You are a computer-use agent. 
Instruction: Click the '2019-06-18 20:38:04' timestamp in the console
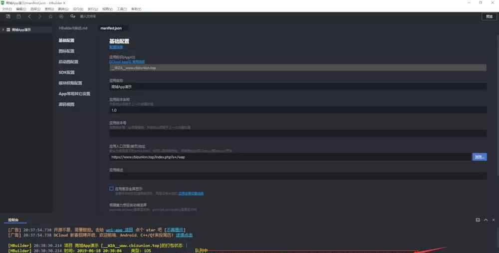(x=99, y=251)
